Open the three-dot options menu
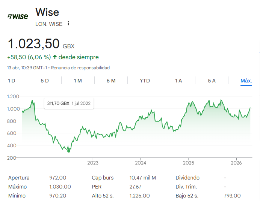 point(68,24)
